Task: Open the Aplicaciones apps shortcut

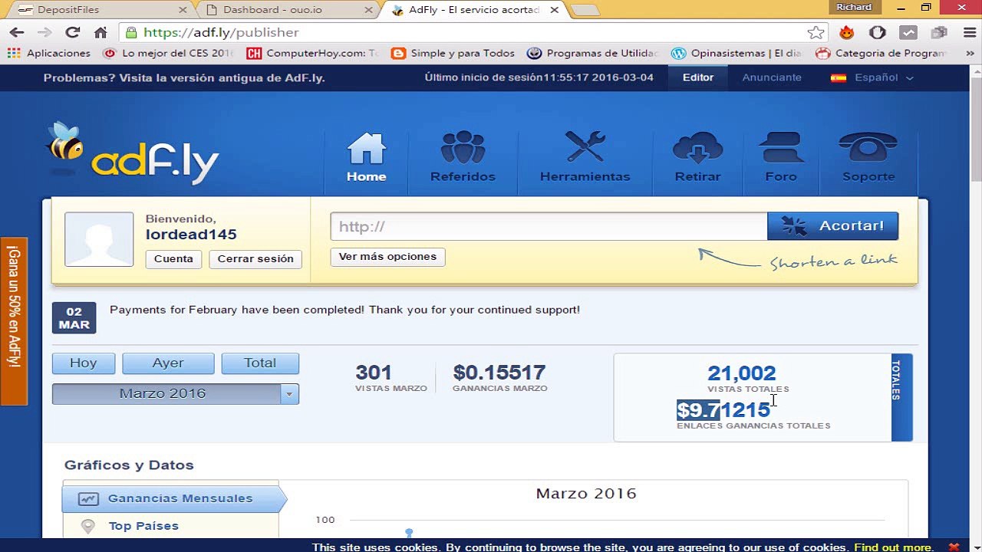Action: pyautogui.click(x=49, y=54)
